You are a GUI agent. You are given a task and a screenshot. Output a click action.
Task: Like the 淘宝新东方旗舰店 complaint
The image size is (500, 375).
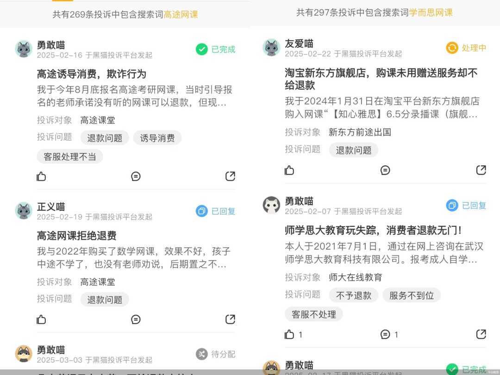pos(289,170)
